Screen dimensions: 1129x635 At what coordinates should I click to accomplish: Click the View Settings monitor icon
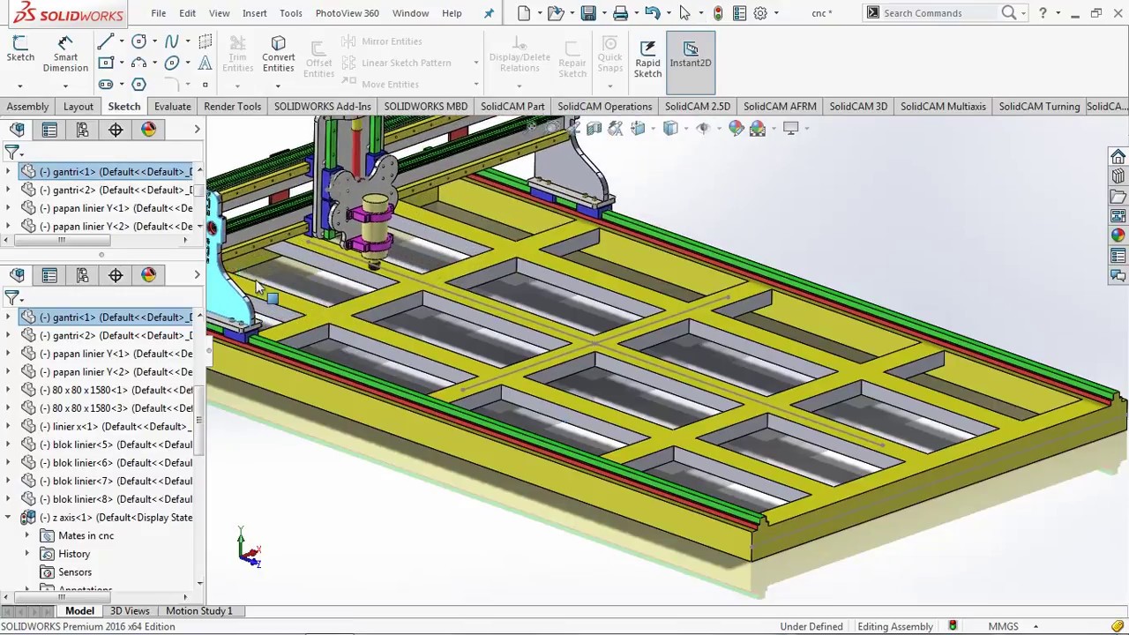point(790,129)
